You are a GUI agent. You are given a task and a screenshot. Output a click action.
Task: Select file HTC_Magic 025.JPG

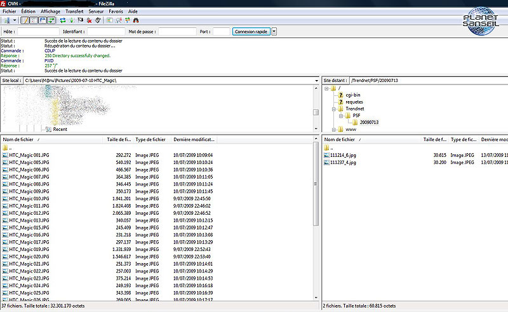(29, 293)
